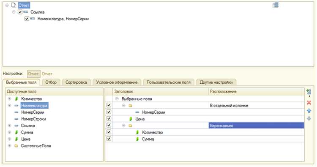The image size is (317, 167).
Task: Uncheck the Ссылка grouping checkbox
Action: tap(20, 12)
